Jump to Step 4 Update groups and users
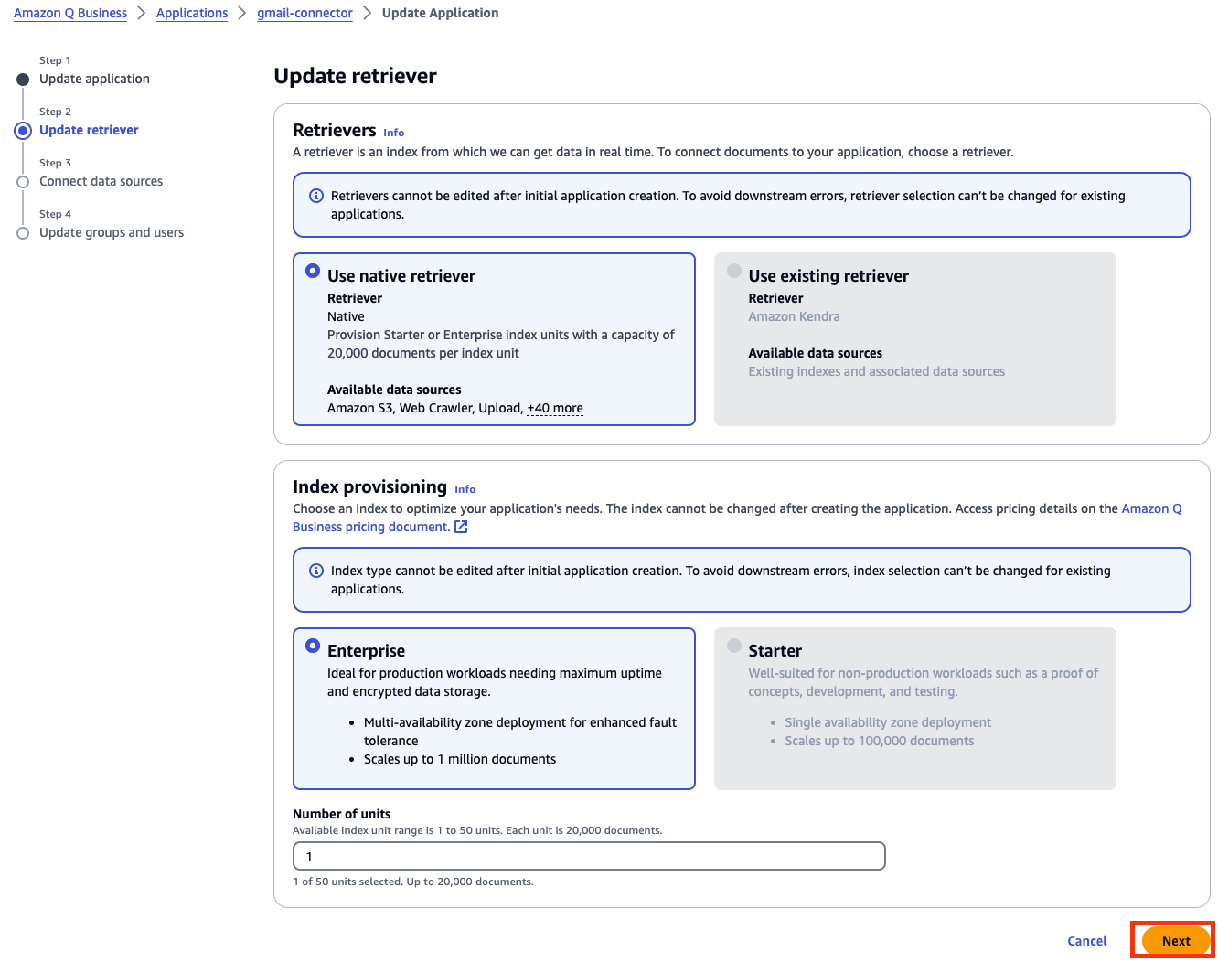This screenshot has width=1218, height=962. 112,232
